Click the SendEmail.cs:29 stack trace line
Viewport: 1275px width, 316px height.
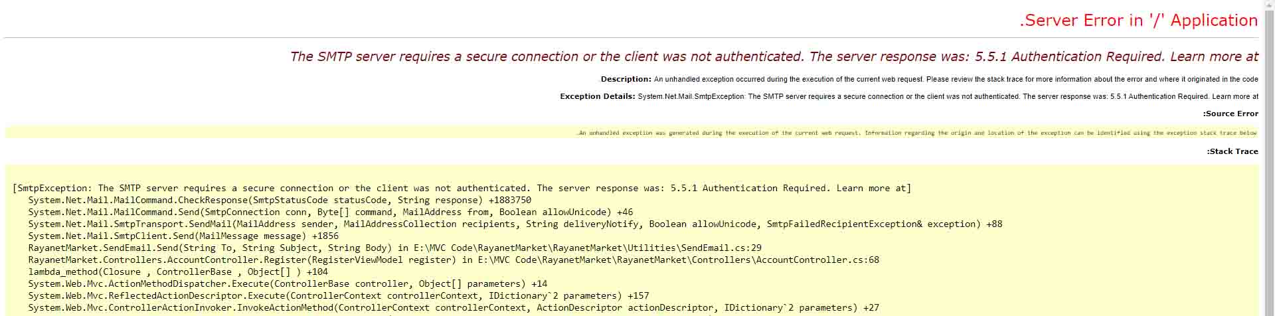[394, 248]
